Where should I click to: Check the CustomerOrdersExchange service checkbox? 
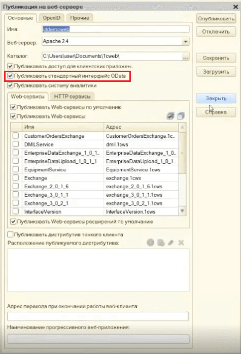tap(16, 136)
